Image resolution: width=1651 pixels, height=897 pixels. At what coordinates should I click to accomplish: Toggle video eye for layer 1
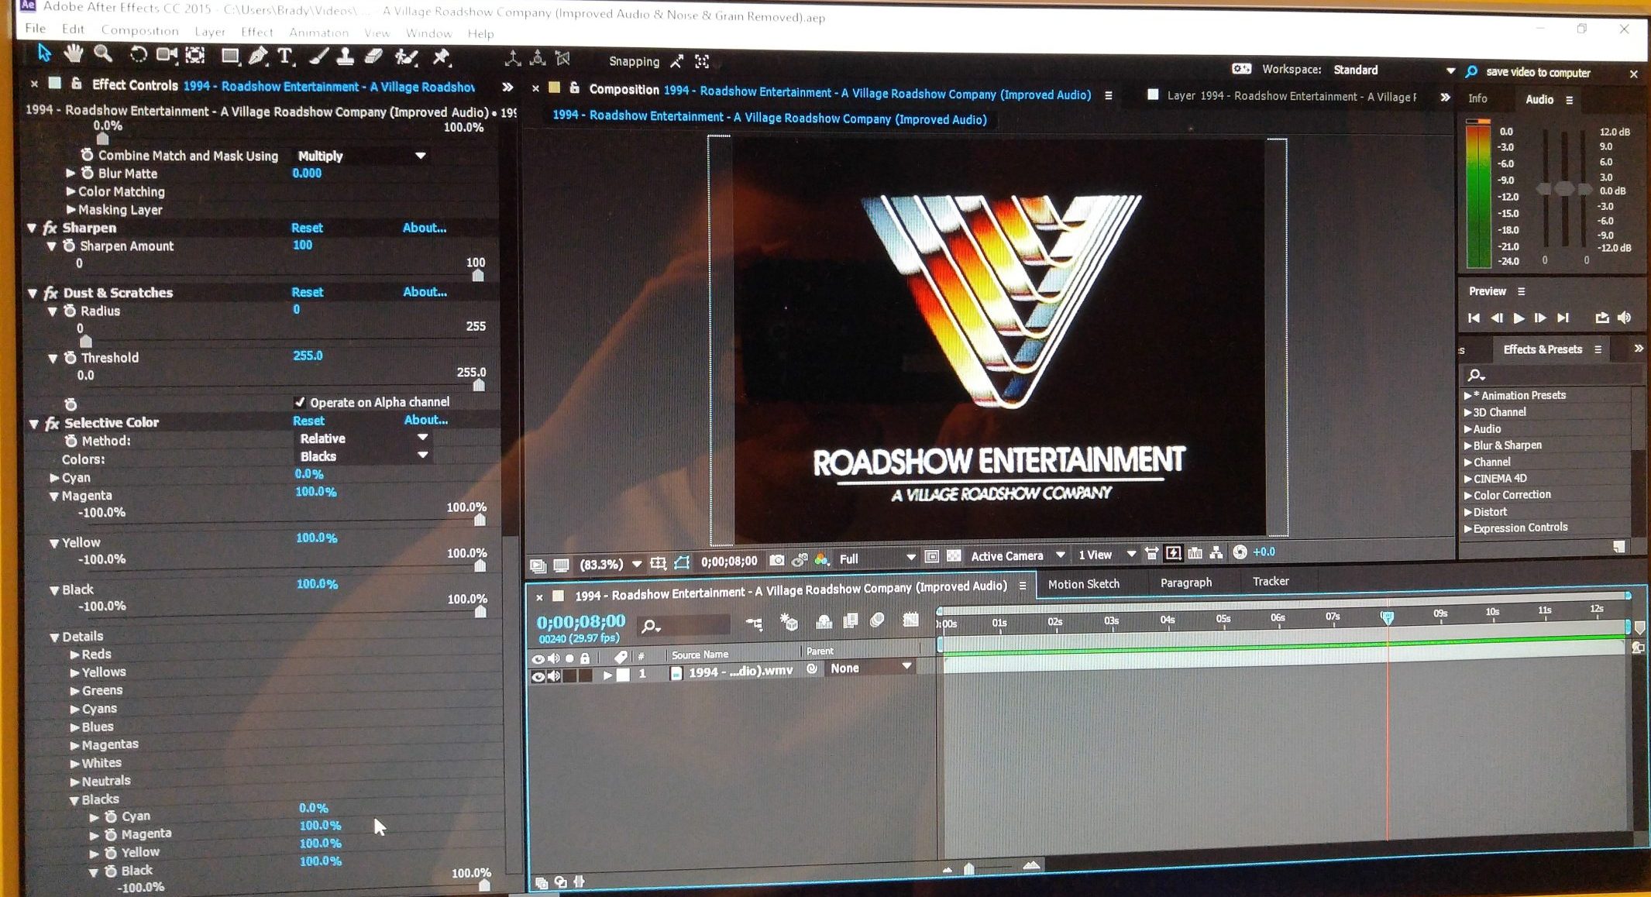tap(538, 676)
